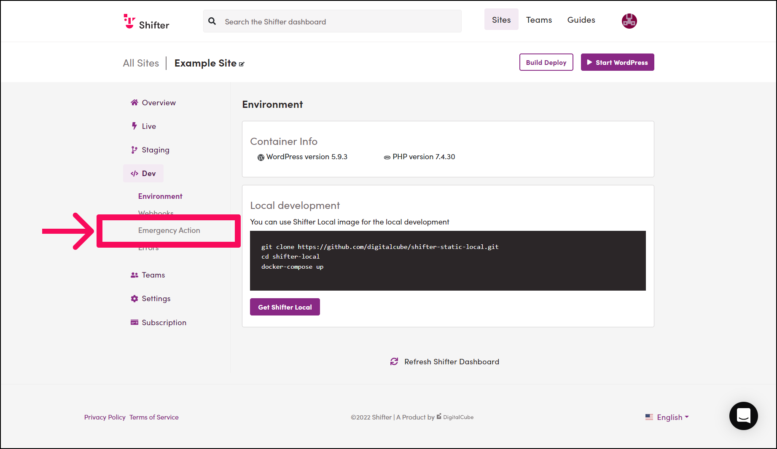Screen dimensions: 777x449
Task: Open the Terms of Service link
Action: (154, 417)
